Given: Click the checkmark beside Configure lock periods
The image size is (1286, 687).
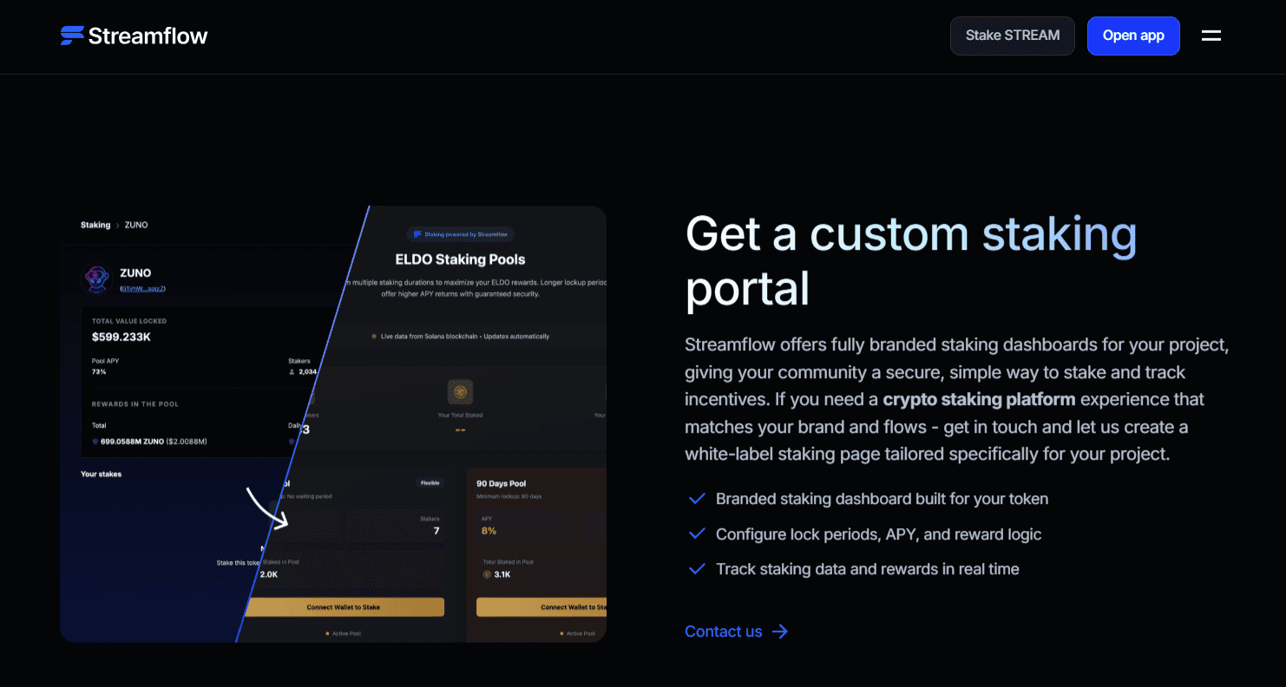Looking at the screenshot, I should click(696, 534).
